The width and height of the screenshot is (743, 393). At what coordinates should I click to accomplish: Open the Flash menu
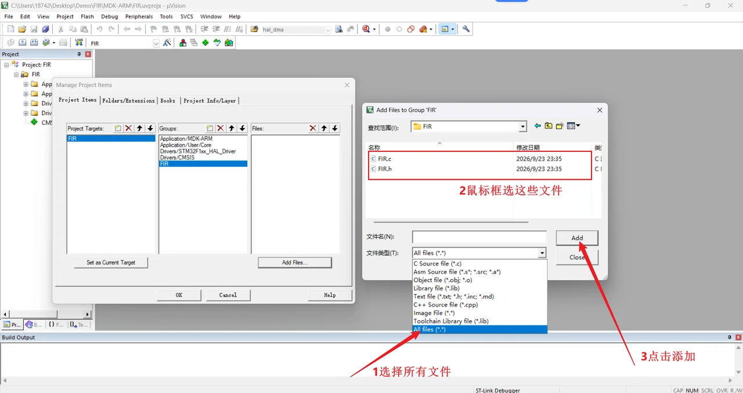point(87,17)
